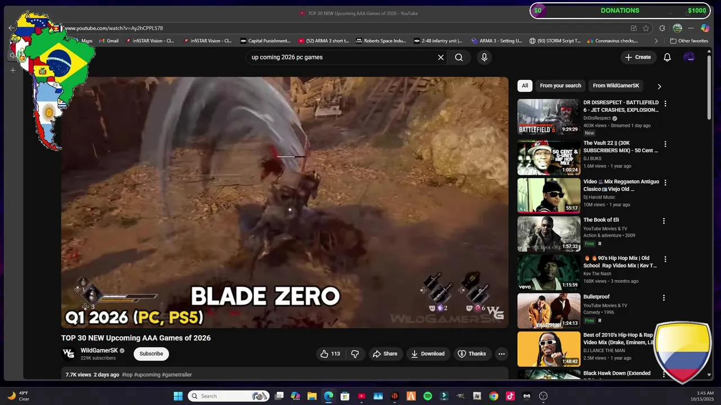Open options for DR DISRESPECT Battlefield video
Screen dimensions: 721x405
pos(665,103)
